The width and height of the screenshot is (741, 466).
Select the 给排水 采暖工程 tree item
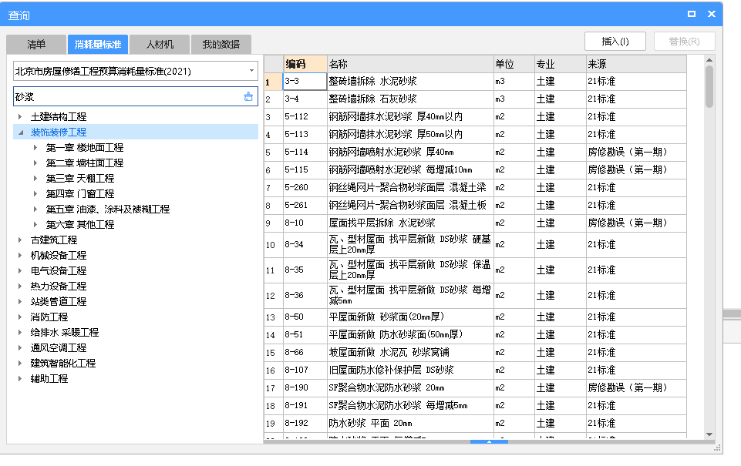(x=64, y=333)
